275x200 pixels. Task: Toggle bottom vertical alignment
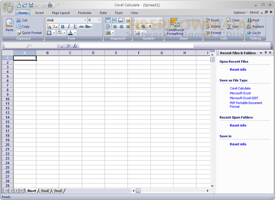click(x=121, y=20)
